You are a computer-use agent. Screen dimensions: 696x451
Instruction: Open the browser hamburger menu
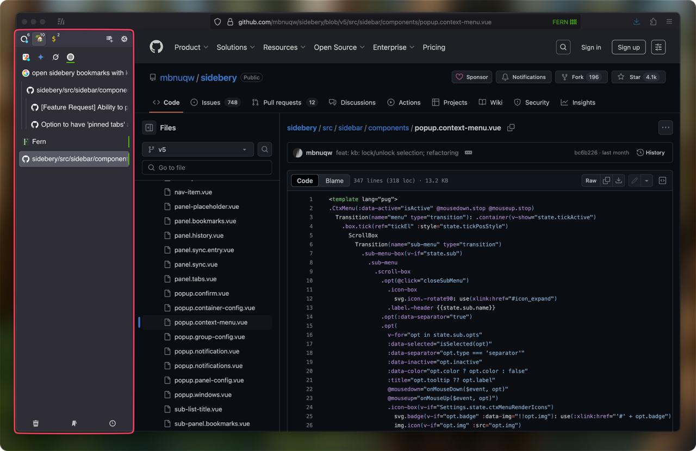point(669,22)
